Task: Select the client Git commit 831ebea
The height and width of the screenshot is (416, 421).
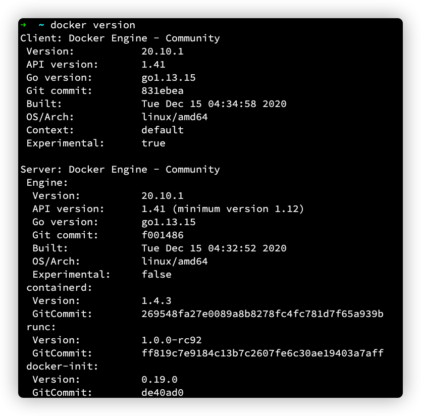Action: click(x=163, y=90)
